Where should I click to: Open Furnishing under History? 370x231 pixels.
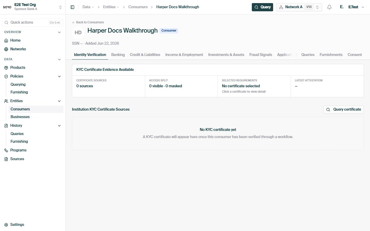point(19,141)
